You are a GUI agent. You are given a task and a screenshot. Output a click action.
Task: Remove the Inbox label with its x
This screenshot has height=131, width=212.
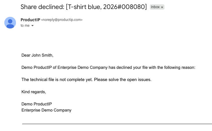(x=162, y=7)
